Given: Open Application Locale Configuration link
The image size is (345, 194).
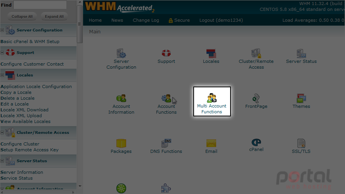Looking at the screenshot, I should pos(36,87).
